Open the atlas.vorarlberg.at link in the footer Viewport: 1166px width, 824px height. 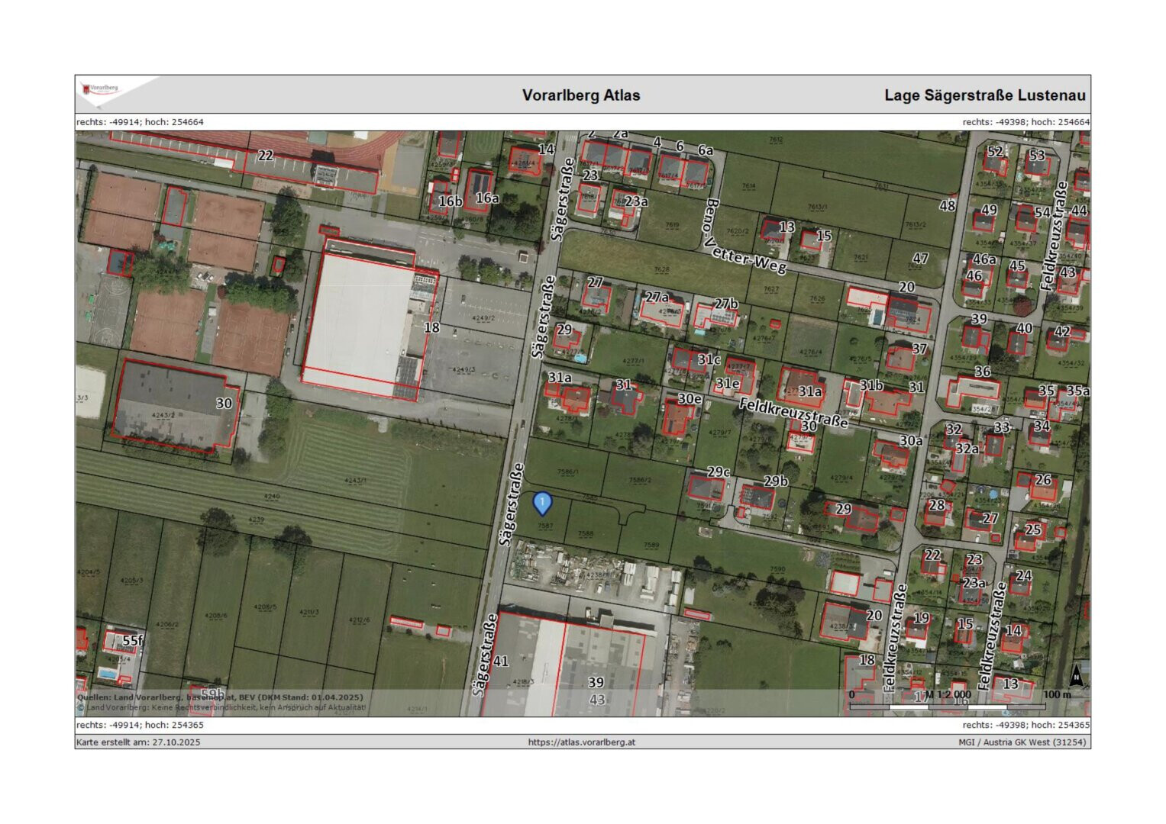581,742
